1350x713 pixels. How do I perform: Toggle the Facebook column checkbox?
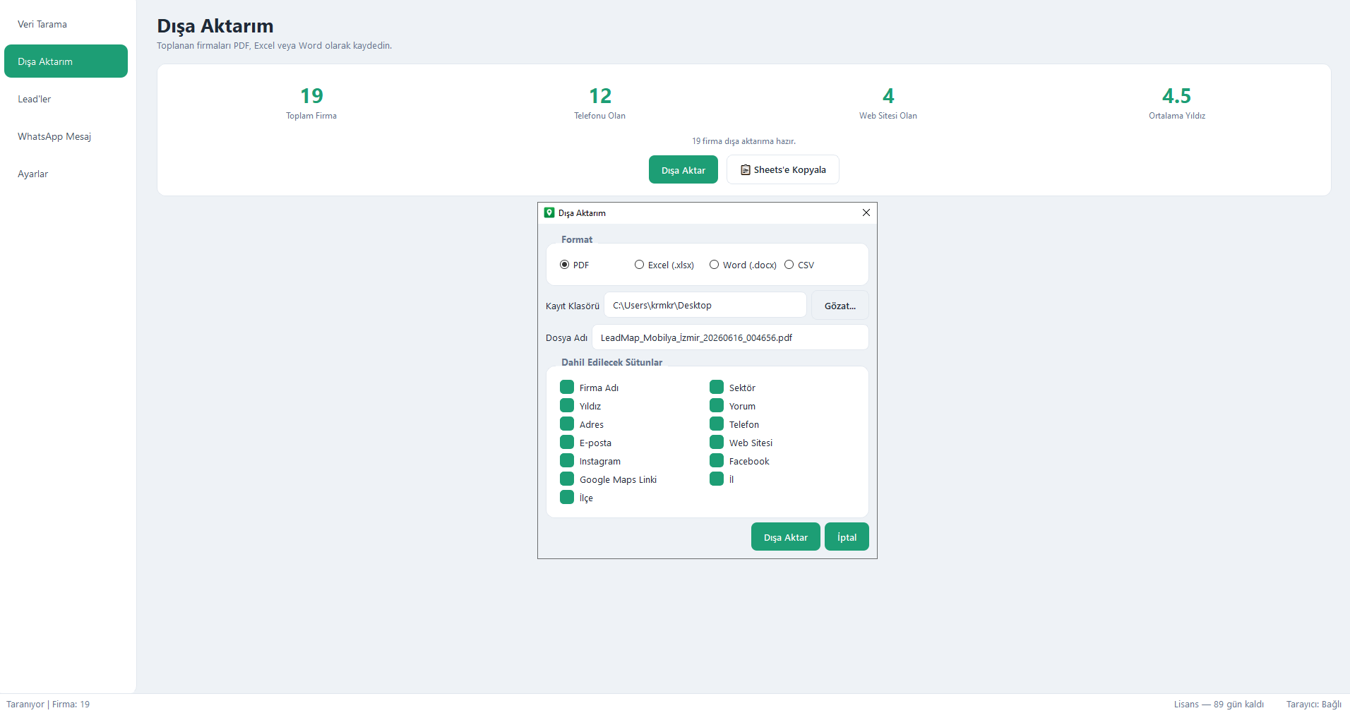coord(717,460)
